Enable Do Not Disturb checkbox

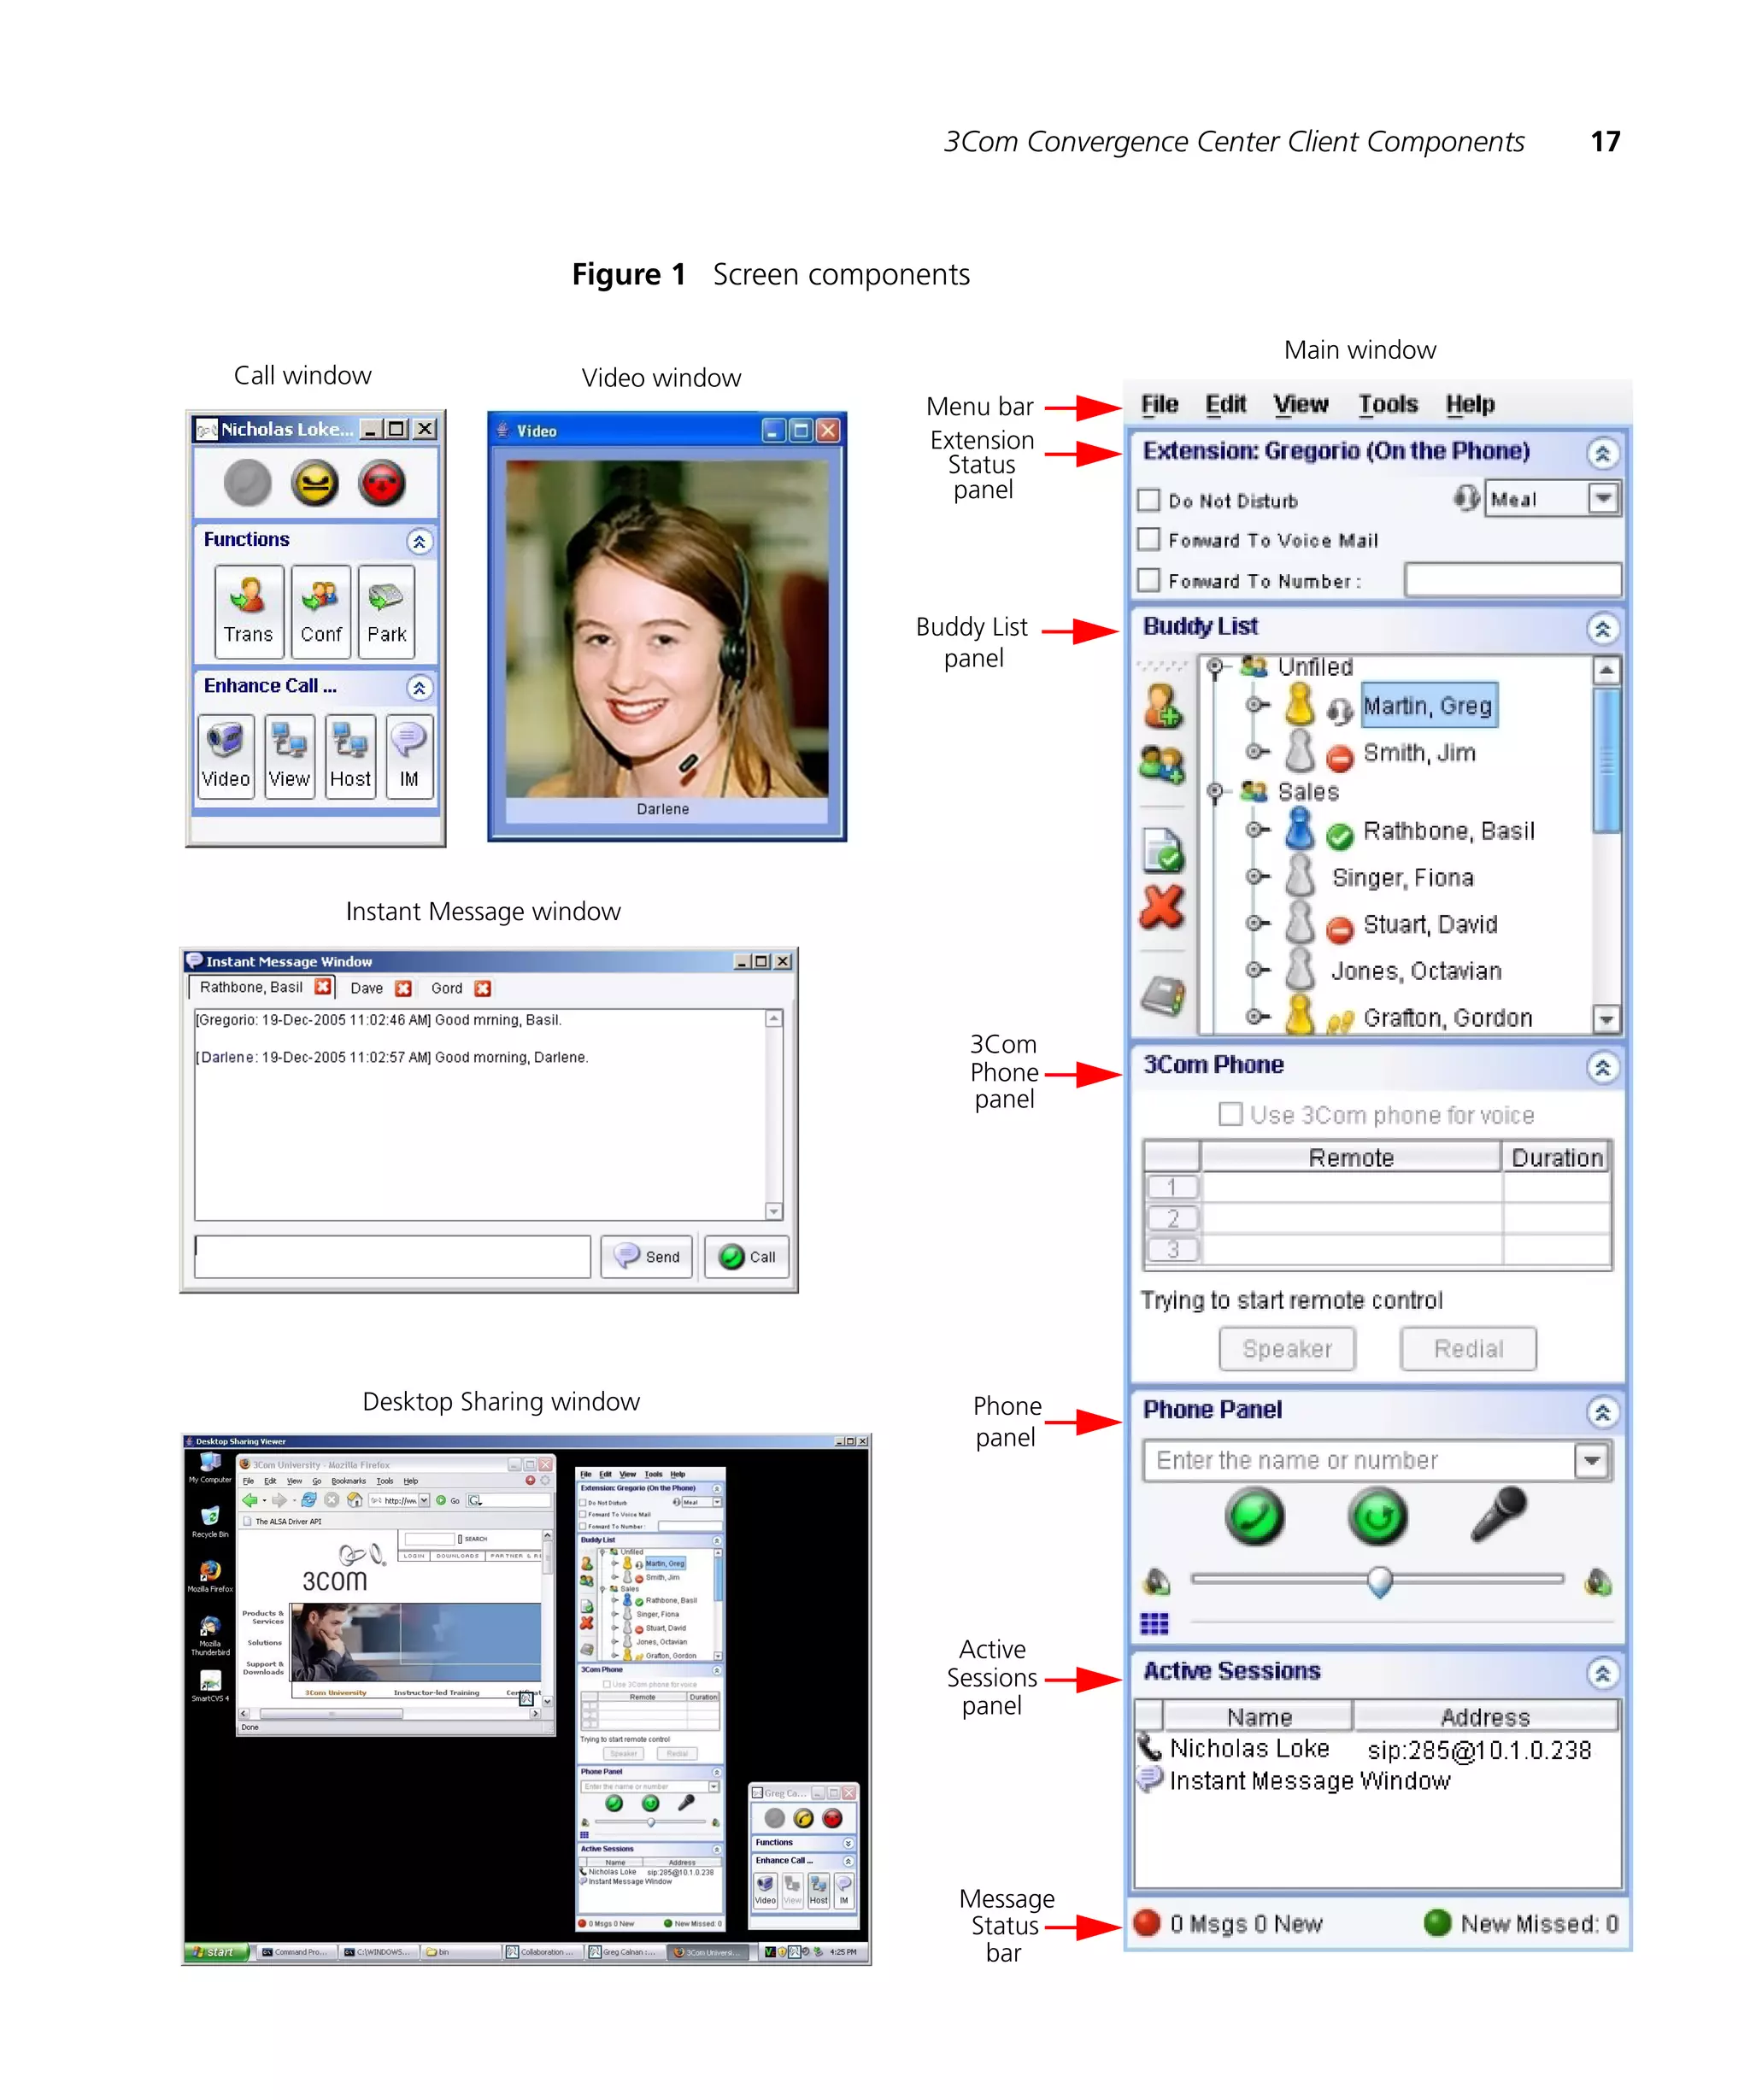(x=1149, y=499)
